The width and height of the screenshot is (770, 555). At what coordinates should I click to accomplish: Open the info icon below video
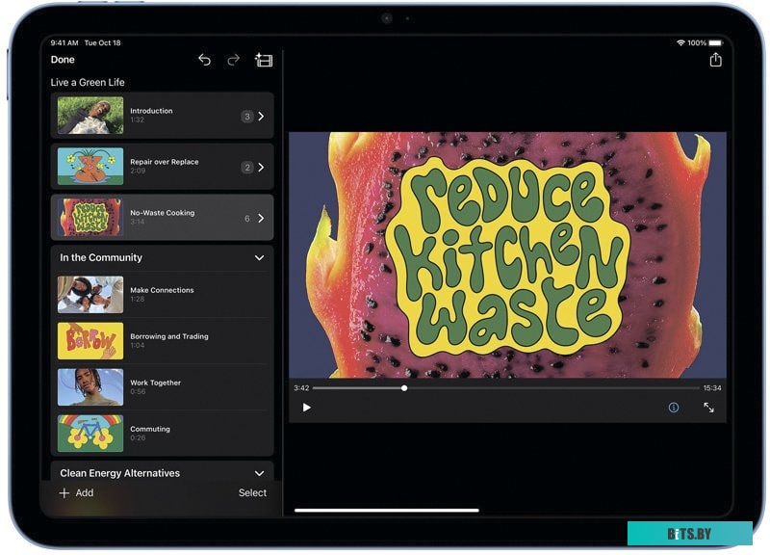click(x=674, y=408)
